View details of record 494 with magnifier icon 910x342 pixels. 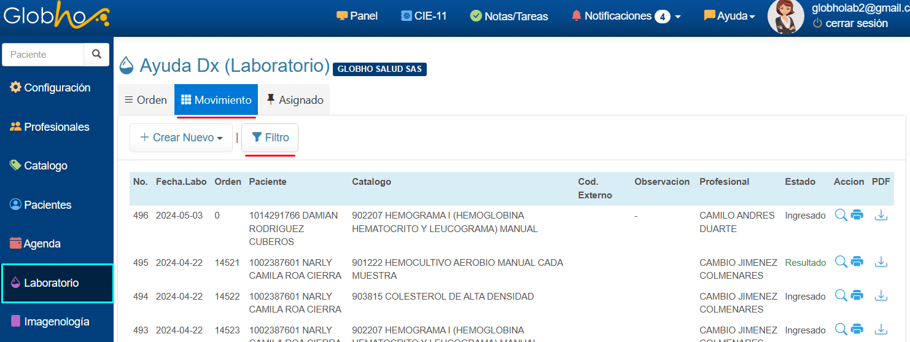point(841,296)
